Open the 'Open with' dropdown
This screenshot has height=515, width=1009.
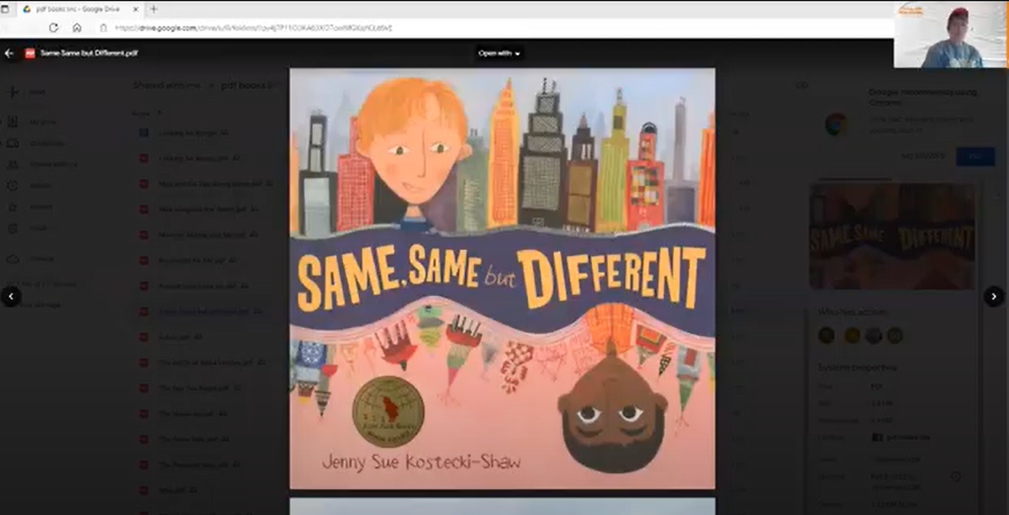499,53
